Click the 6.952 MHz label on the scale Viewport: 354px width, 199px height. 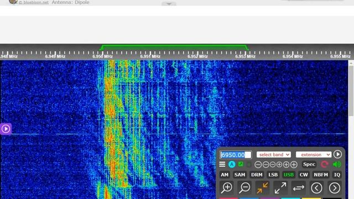[197, 56]
